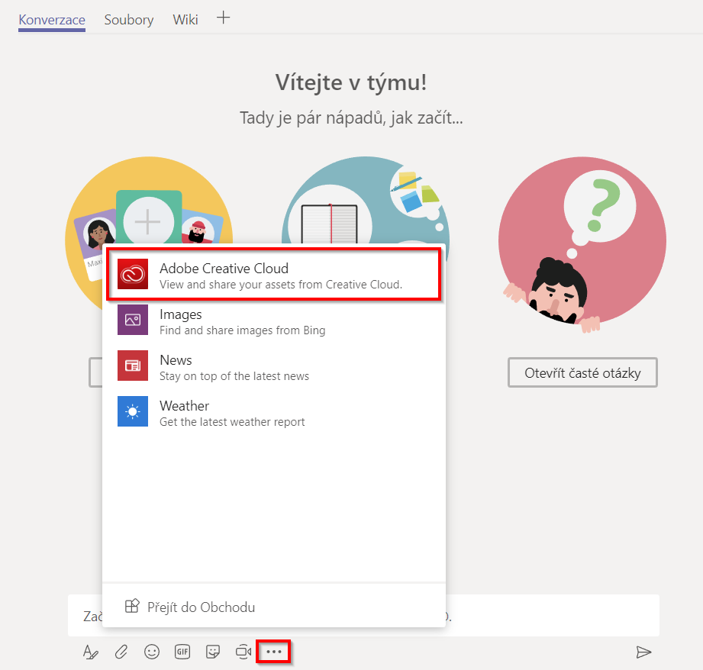The image size is (703, 670).
Task: Click inside the message input field
Action: click(534, 615)
